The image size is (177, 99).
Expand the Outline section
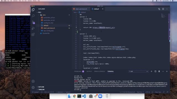tap(41, 87)
